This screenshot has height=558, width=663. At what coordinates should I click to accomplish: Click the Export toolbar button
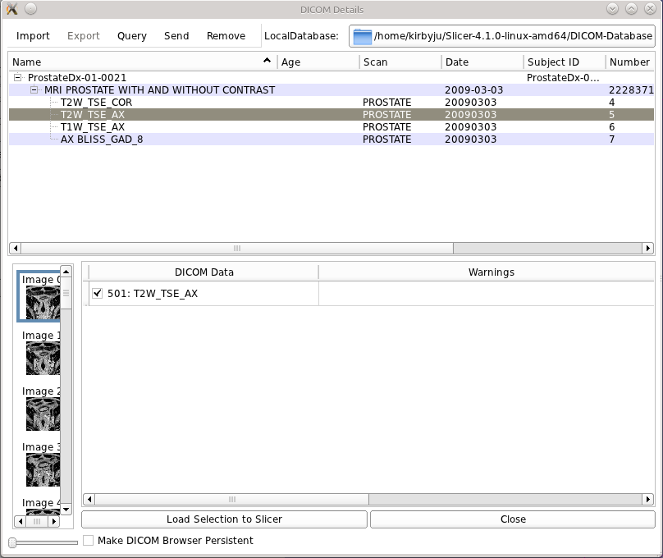[84, 36]
